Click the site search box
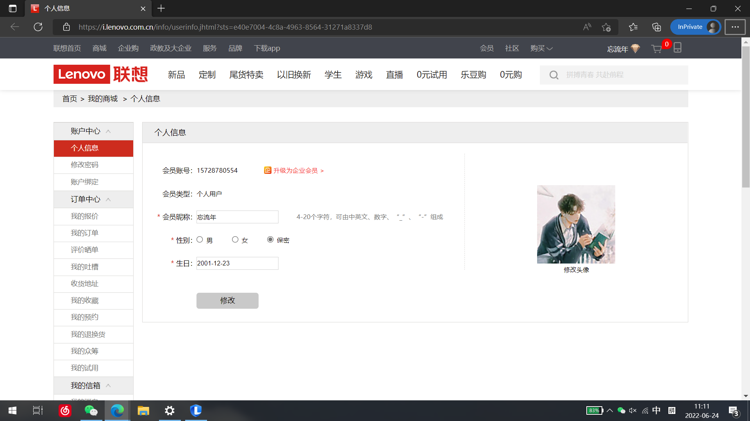The width and height of the screenshot is (750, 421). [x=614, y=75]
